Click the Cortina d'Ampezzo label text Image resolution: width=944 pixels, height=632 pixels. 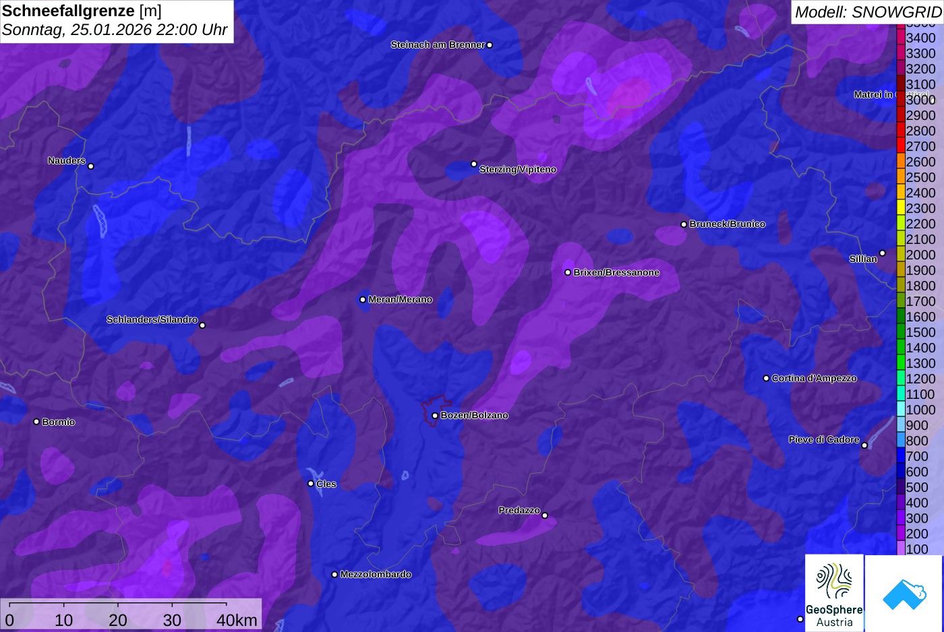(815, 379)
